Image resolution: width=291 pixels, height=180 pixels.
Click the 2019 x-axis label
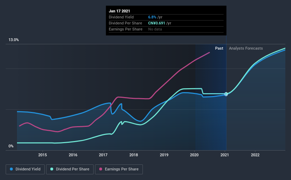[x=164, y=155]
